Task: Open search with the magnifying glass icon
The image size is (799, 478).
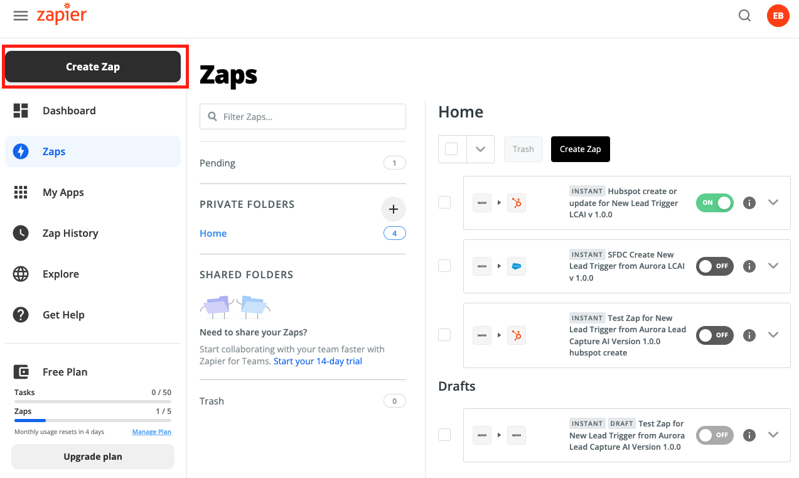Action: [744, 15]
